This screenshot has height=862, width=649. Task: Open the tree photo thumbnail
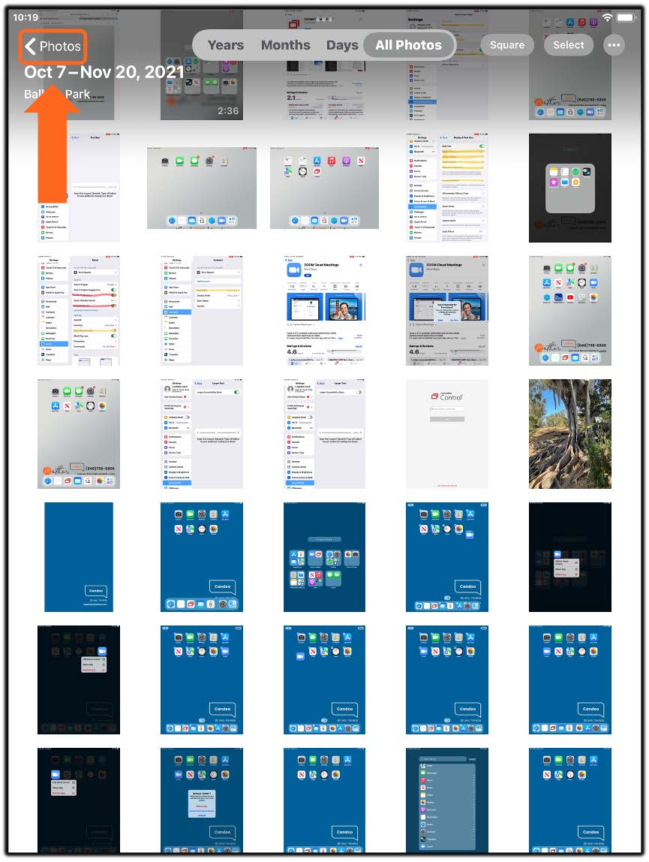click(x=570, y=434)
